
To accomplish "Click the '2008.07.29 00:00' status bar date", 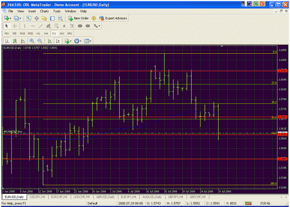I will click(x=130, y=203).
